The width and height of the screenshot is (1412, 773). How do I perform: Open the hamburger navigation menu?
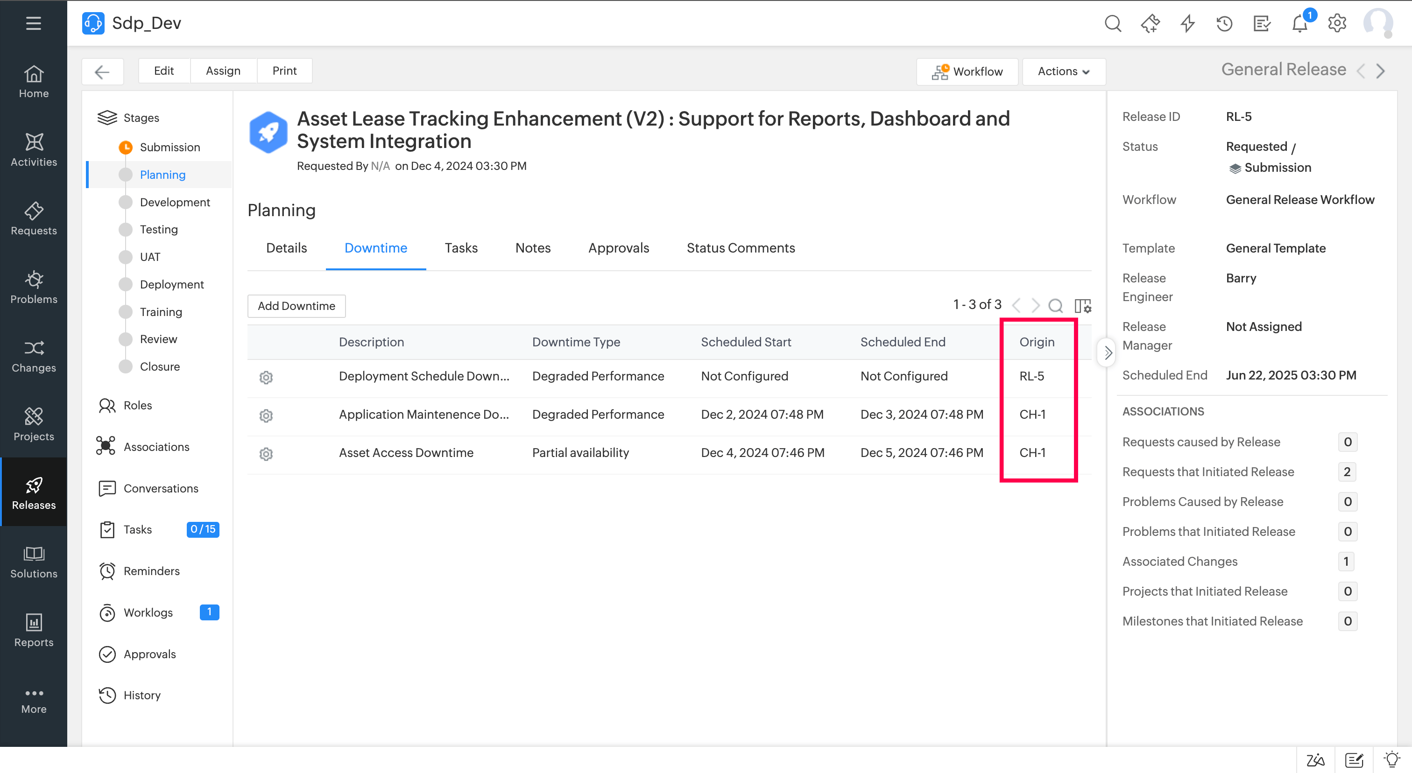pyautogui.click(x=34, y=23)
